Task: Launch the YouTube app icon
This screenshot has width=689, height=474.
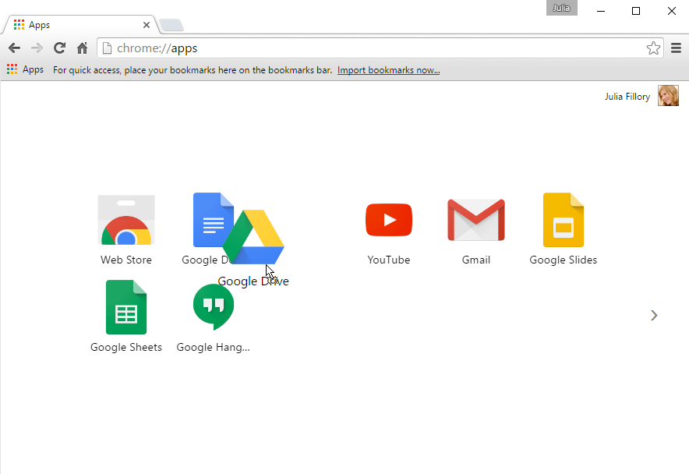Action: [x=388, y=221]
